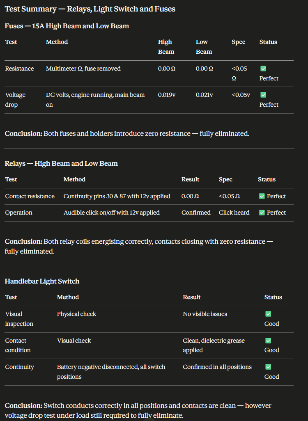
Task: Click 'Multimeter Ω, fuse removed' method cell
Action: point(83,69)
